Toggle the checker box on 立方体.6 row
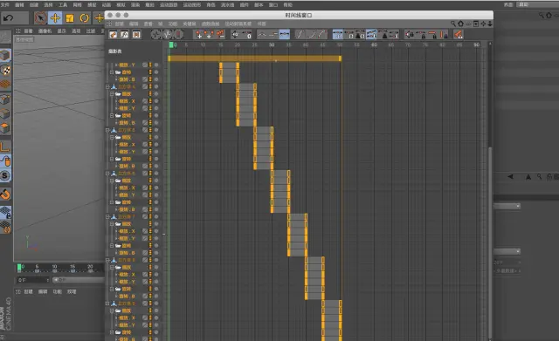Viewport: 559px width, 341px height. click(145, 174)
